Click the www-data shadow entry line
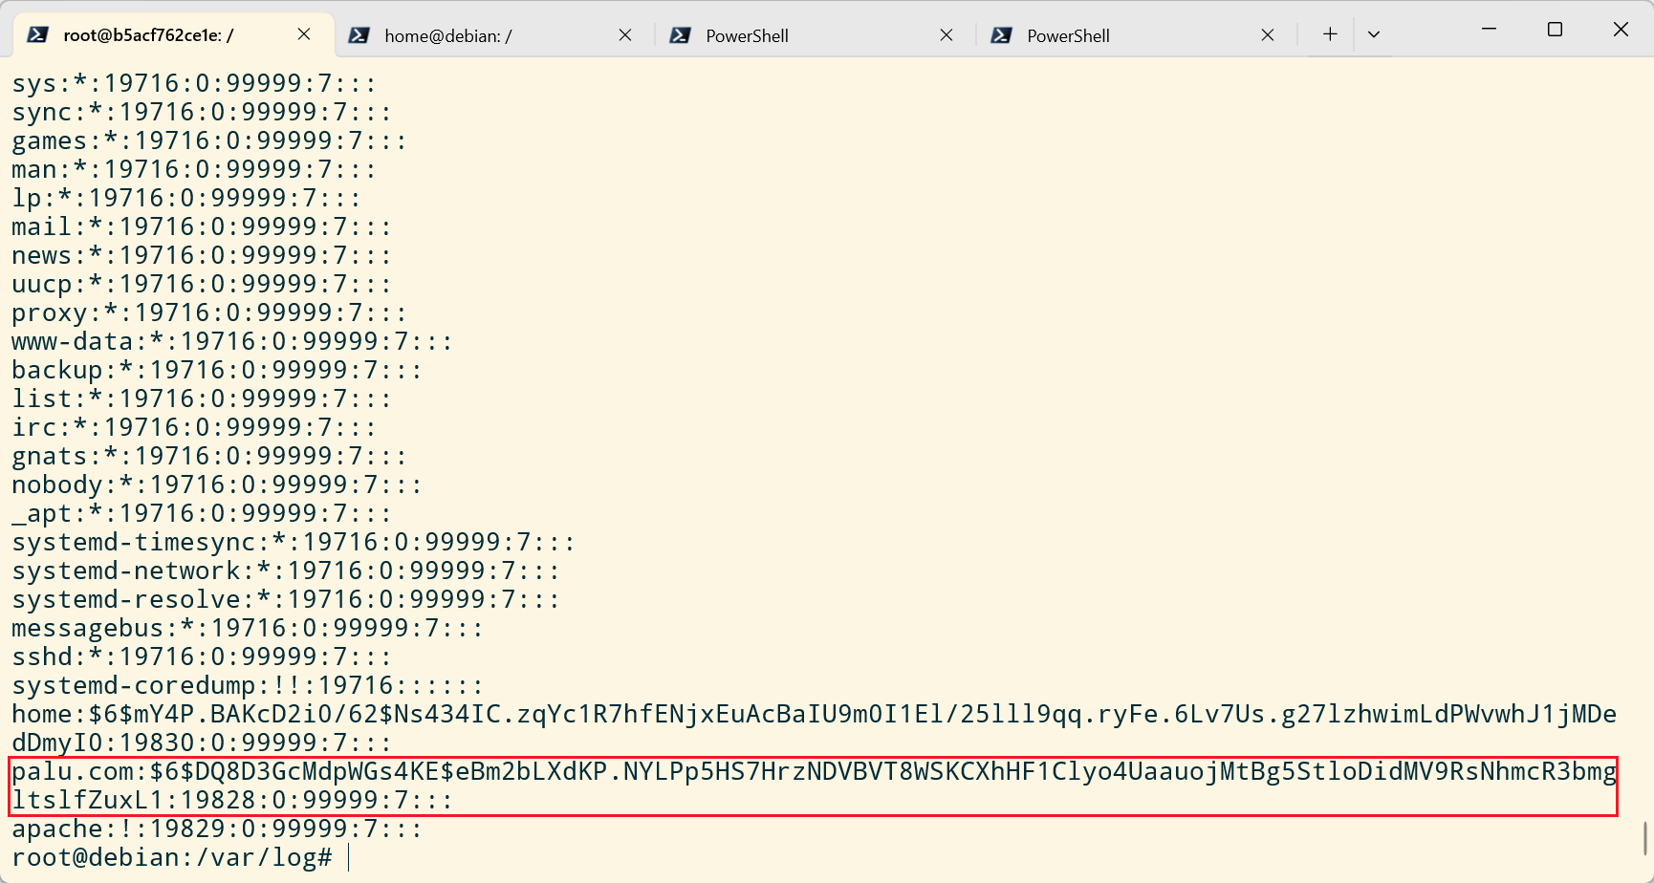Screen dimensions: 1654x883 (x=231, y=341)
